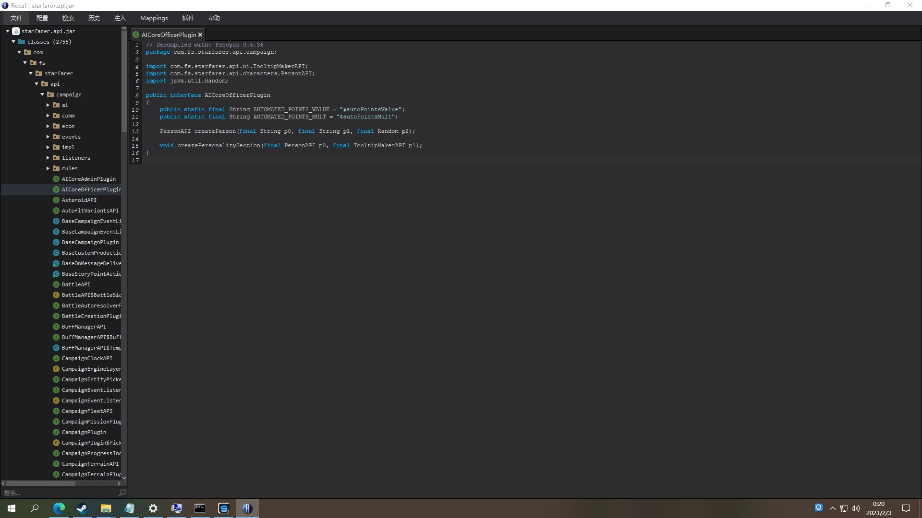
Task: Open Steam from the Windows taskbar
Action: tap(82, 508)
